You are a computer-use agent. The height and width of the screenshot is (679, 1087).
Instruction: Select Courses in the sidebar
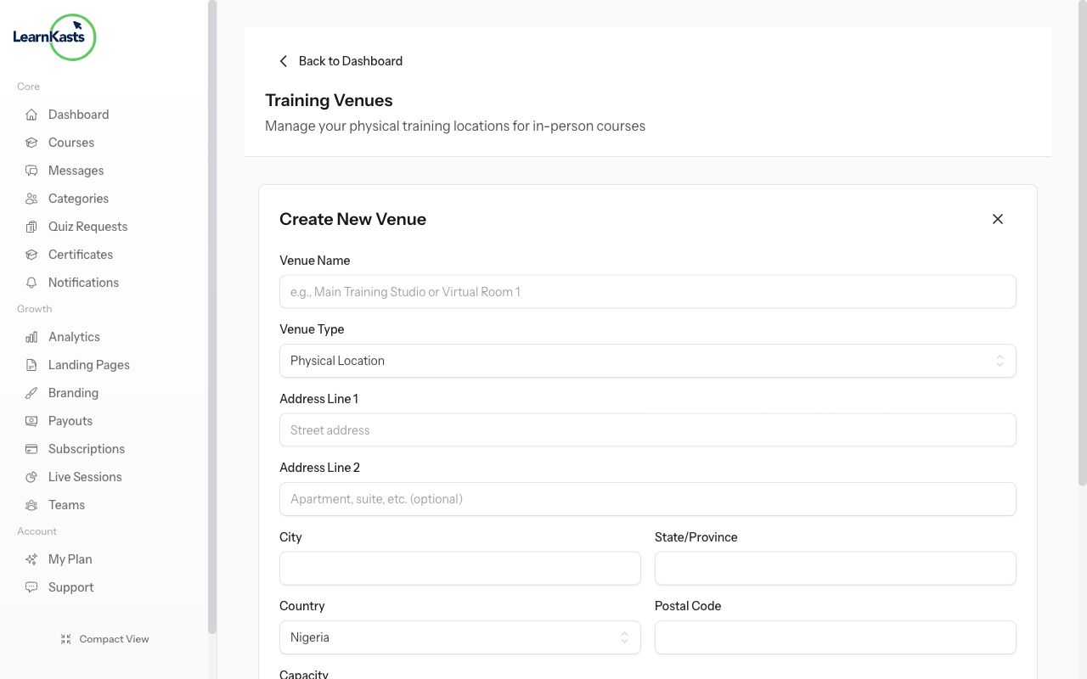(x=71, y=142)
